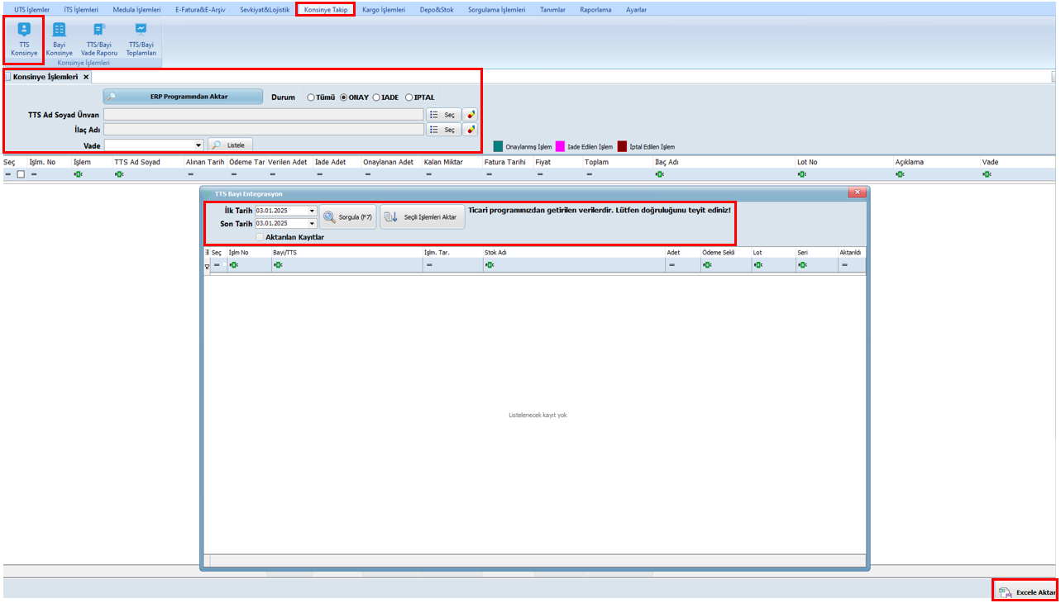Expand the Vade dropdown
The width and height of the screenshot is (1061, 603).
tap(198, 145)
